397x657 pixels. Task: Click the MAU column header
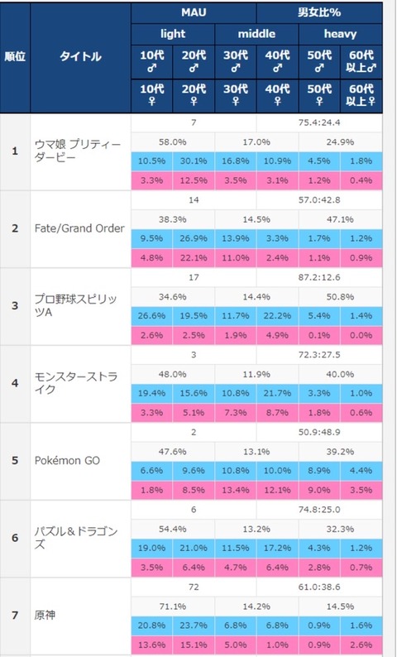click(194, 12)
